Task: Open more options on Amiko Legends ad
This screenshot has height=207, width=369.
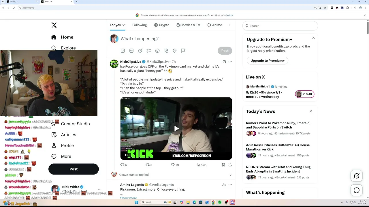Action: click(x=230, y=185)
